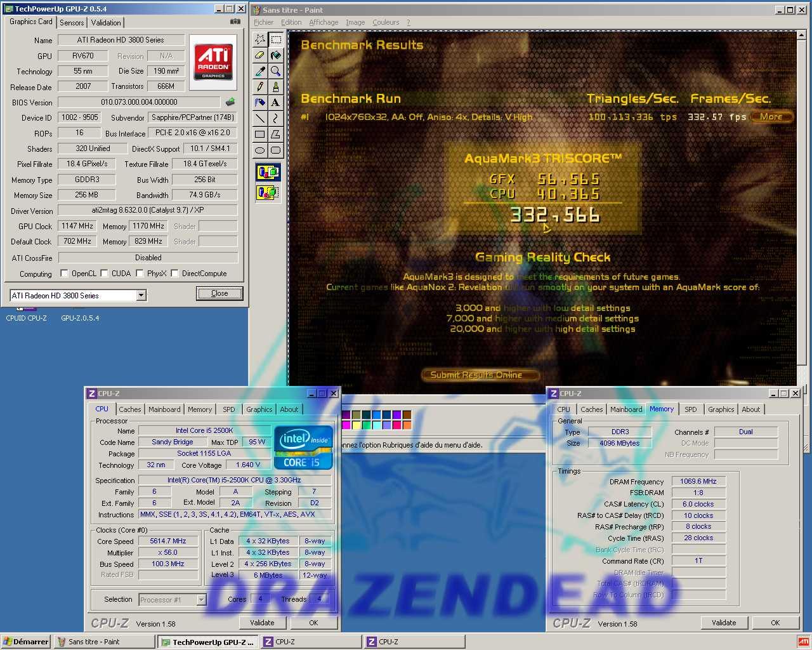Click the Driver Version field in GPU-Z
The height and width of the screenshot is (650, 812).
point(148,210)
